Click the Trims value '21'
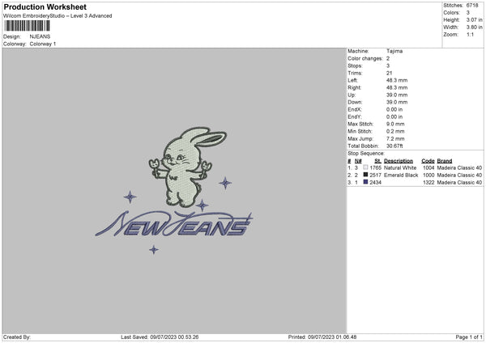Image resolution: width=486 pixels, height=343 pixels. click(x=390, y=73)
